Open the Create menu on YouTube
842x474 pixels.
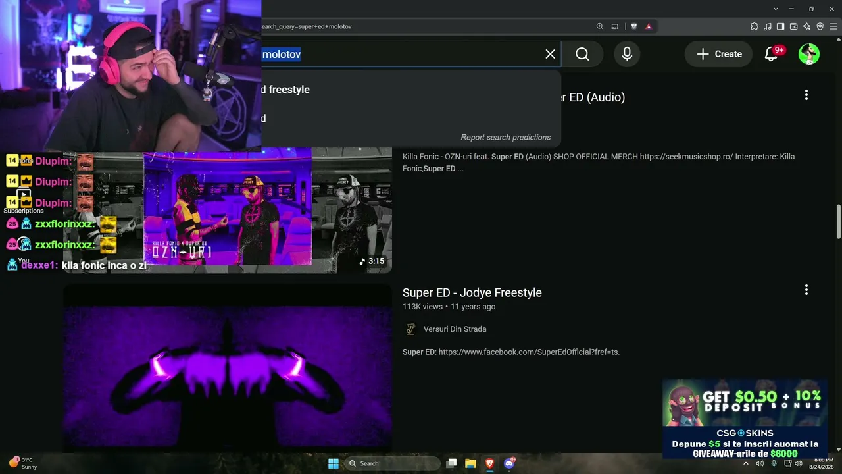pos(719,54)
